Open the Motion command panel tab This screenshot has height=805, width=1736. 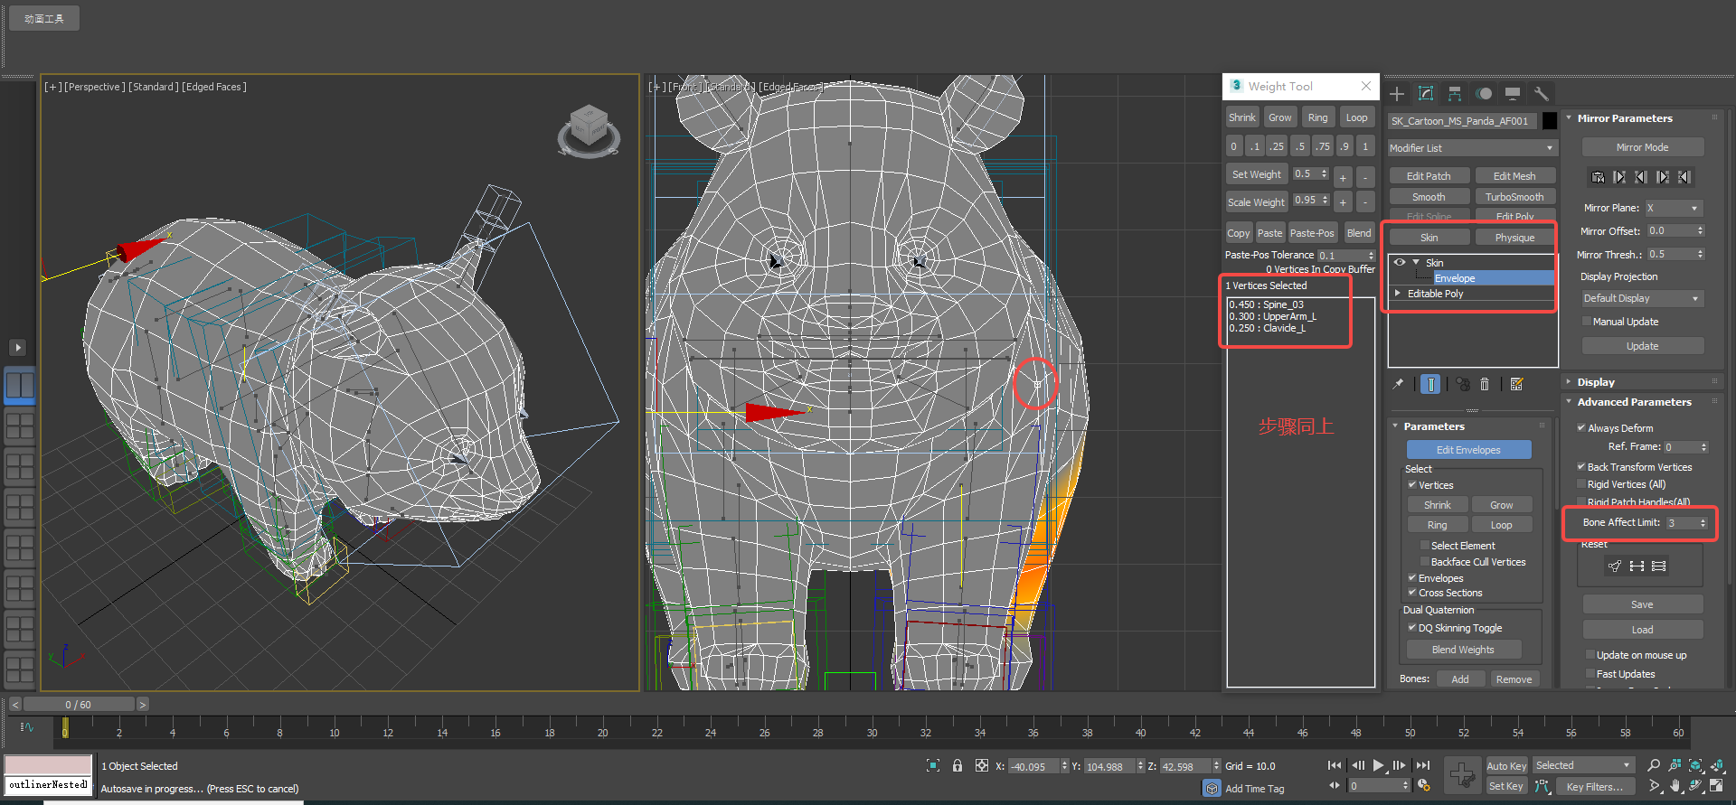pyautogui.click(x=1484, y=94)
